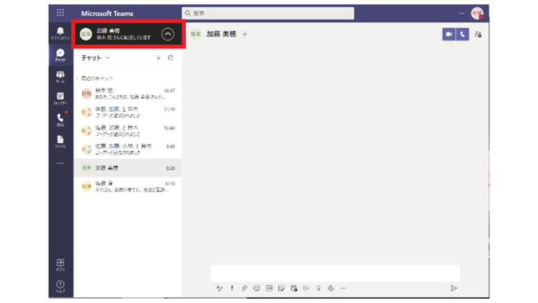Open the Apps store icon
Viewport: 538px width, 303px height.
(x=60, y=265)
